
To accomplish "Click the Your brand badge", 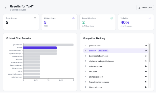I will [x=103, y=51].
